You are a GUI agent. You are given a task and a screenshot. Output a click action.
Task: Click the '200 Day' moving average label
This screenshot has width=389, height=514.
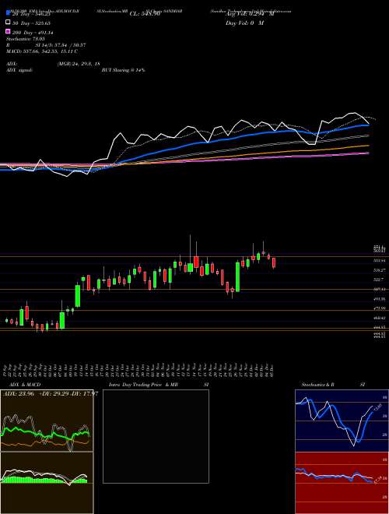pyautogui.click(x=33, y=33)
